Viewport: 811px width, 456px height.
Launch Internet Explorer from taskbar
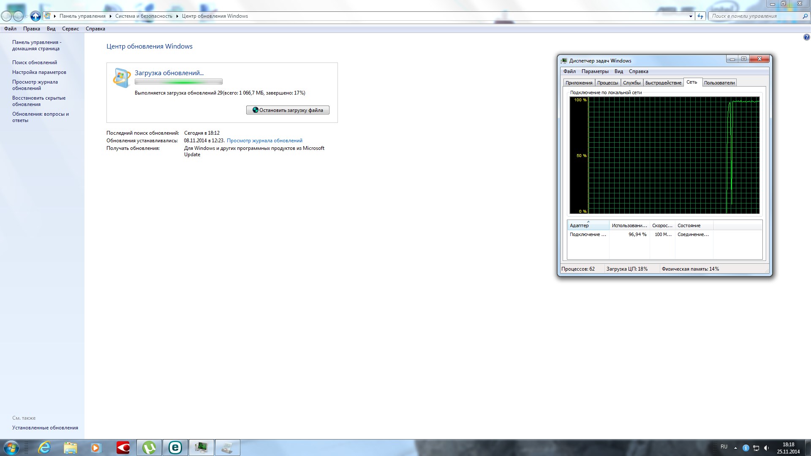coord(44,448)
